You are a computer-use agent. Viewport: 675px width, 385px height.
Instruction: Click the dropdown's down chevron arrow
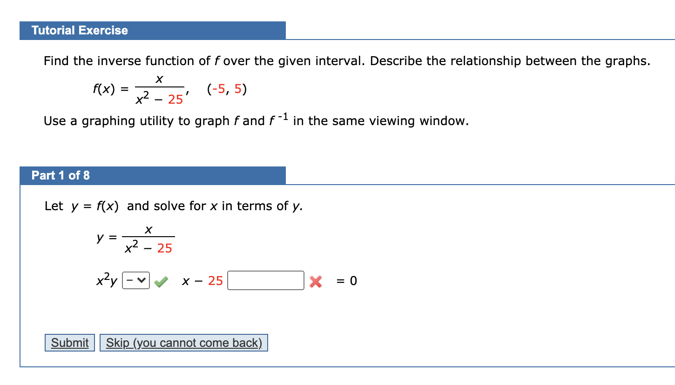142,280
